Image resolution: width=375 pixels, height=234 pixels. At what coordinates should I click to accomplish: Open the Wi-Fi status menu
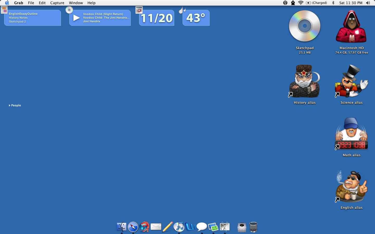[x=301, y=3]
